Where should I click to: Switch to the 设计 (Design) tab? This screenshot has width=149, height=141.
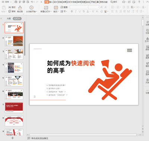point(56,2)
